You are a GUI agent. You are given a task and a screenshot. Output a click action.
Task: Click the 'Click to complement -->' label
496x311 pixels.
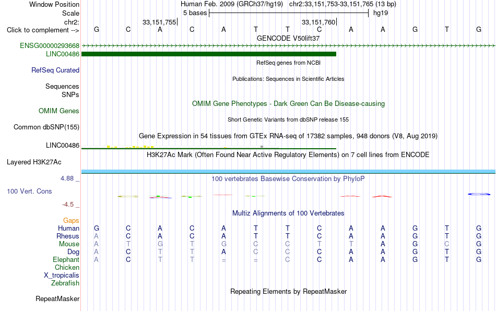(x=43, y=30)
